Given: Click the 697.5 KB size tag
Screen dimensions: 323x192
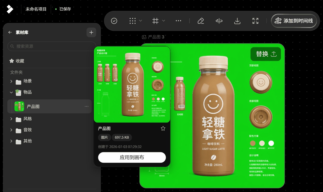Looking at the screenshot, I should coord(122,137).
